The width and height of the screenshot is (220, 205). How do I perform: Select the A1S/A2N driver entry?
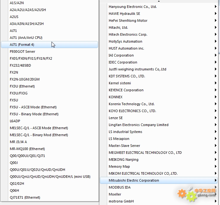tap(49, 3)
